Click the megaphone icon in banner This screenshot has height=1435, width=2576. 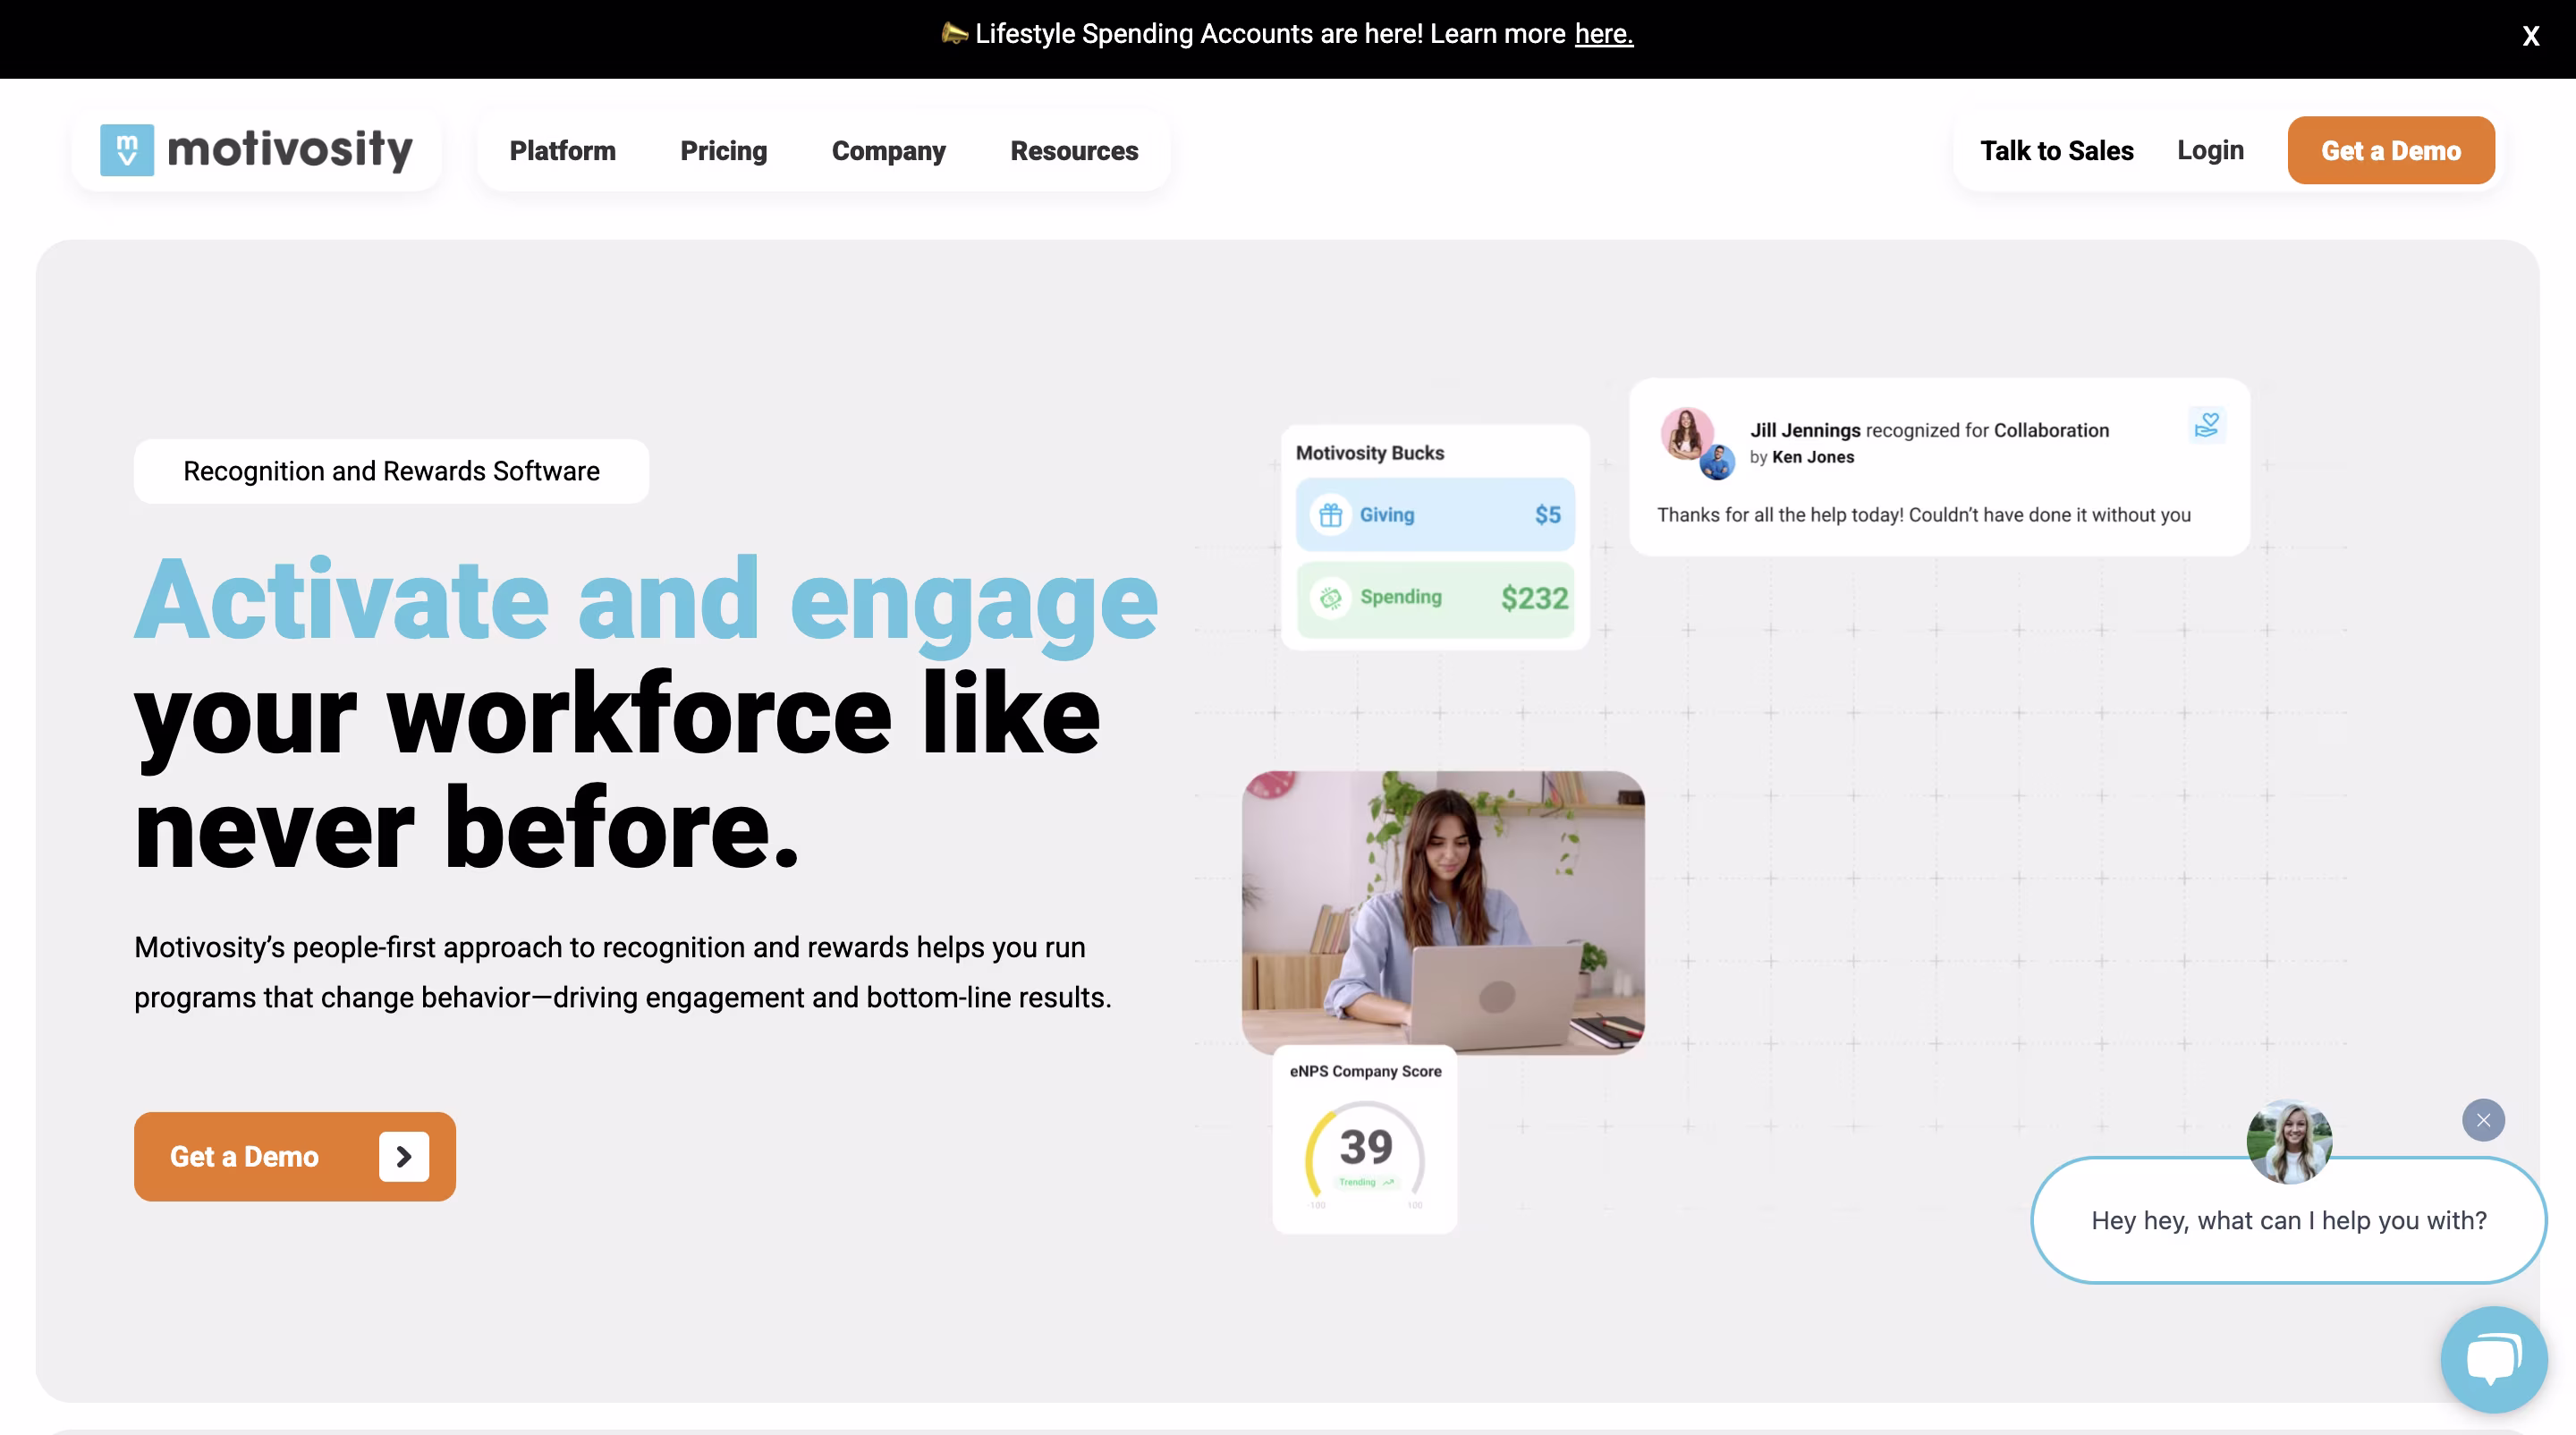(954, 33)
